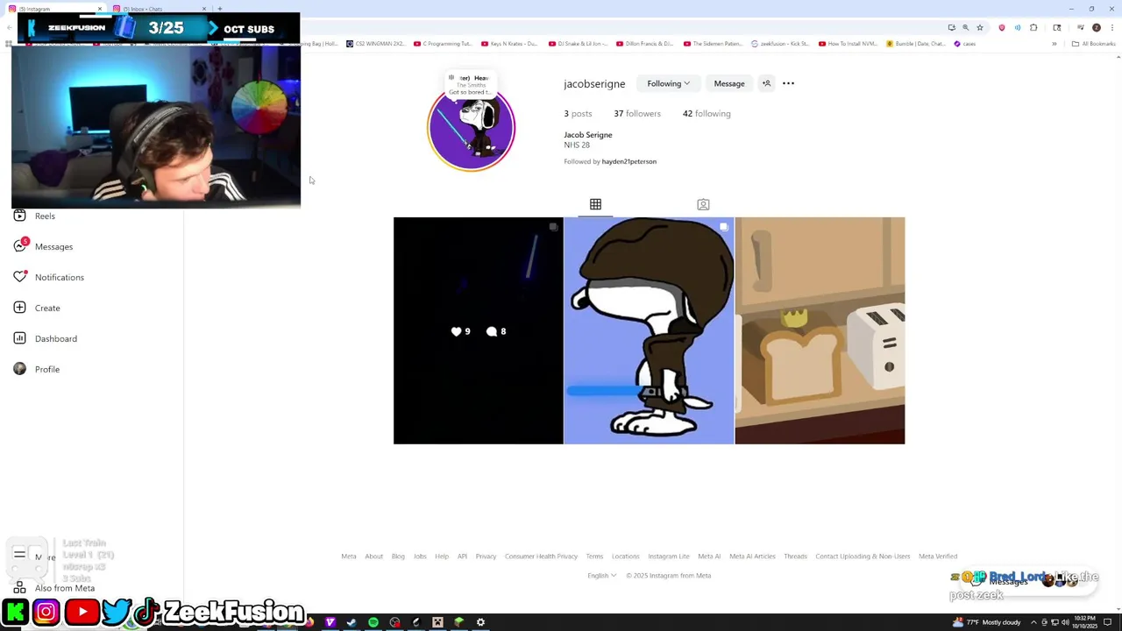Open How To Install NVM bookmark
Image resolution: width=1122 pixels, height=631 pixels.
[849, 43]
